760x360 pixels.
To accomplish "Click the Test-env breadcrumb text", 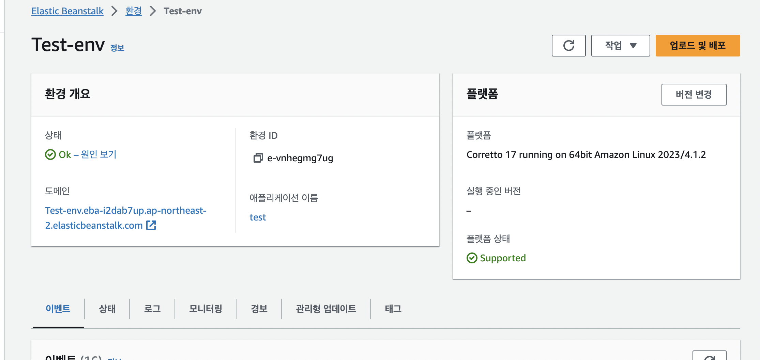I will tap(183, 11).
